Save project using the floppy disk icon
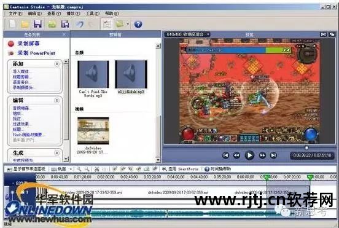 coord(38,24)
